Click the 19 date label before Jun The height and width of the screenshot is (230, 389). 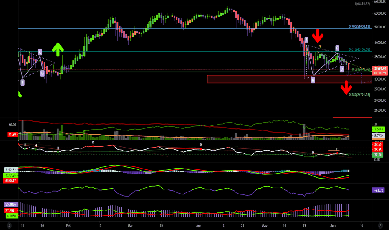pos(304,226)
